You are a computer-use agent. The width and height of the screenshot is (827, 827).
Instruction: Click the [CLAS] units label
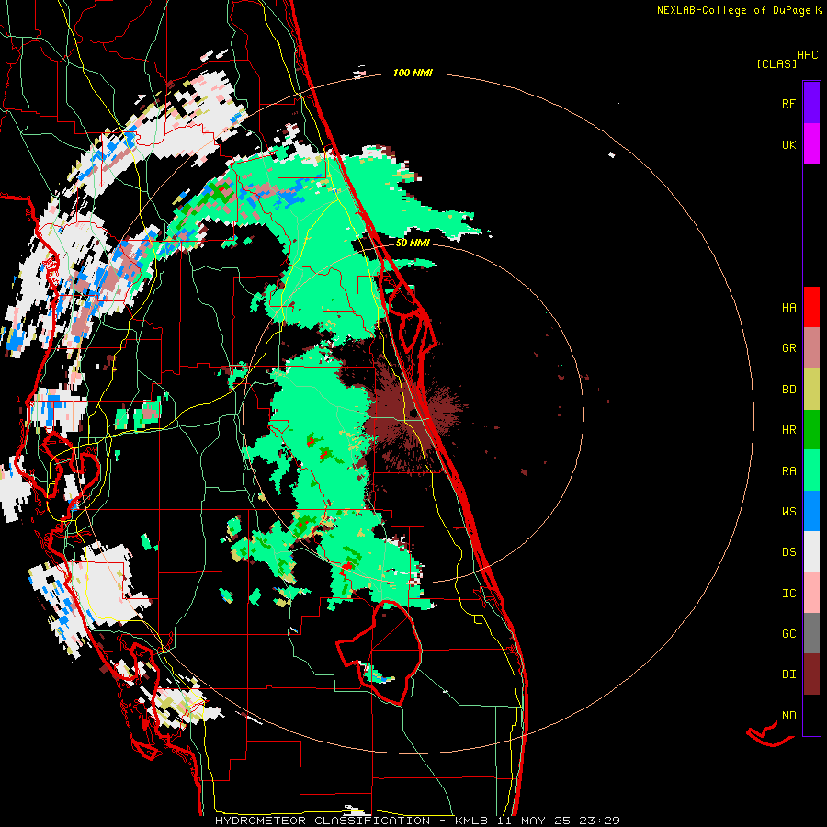776,63
